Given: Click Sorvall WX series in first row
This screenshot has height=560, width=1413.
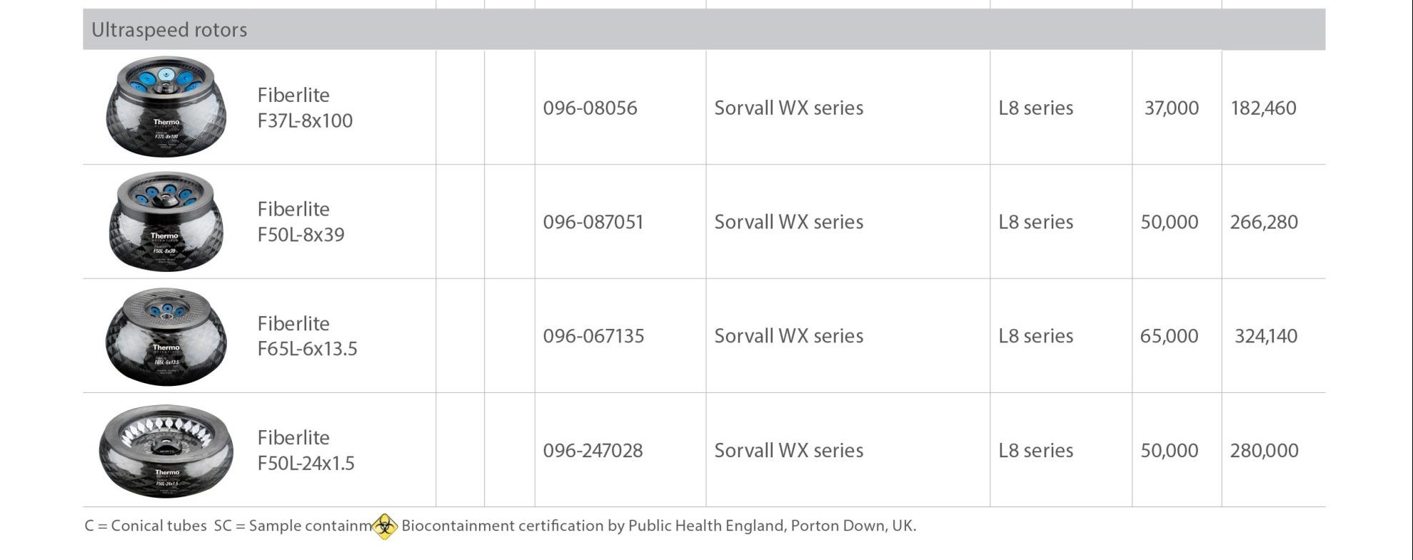Looking at the screenshot, I should 789,108.
